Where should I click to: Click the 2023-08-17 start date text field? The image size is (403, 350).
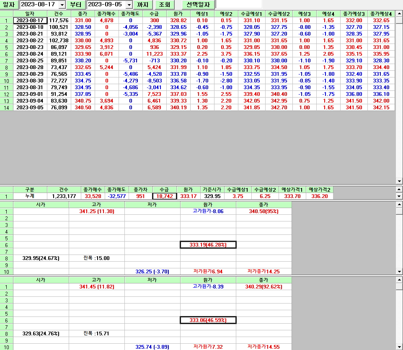pyautogui.click(x=39, y=5)
